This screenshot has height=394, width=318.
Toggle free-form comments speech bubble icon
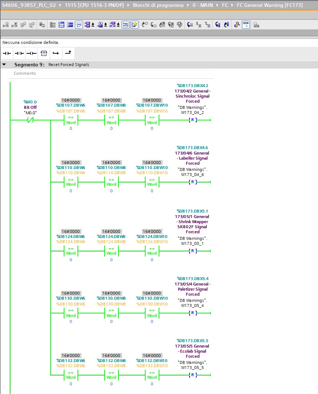point(79,25)
